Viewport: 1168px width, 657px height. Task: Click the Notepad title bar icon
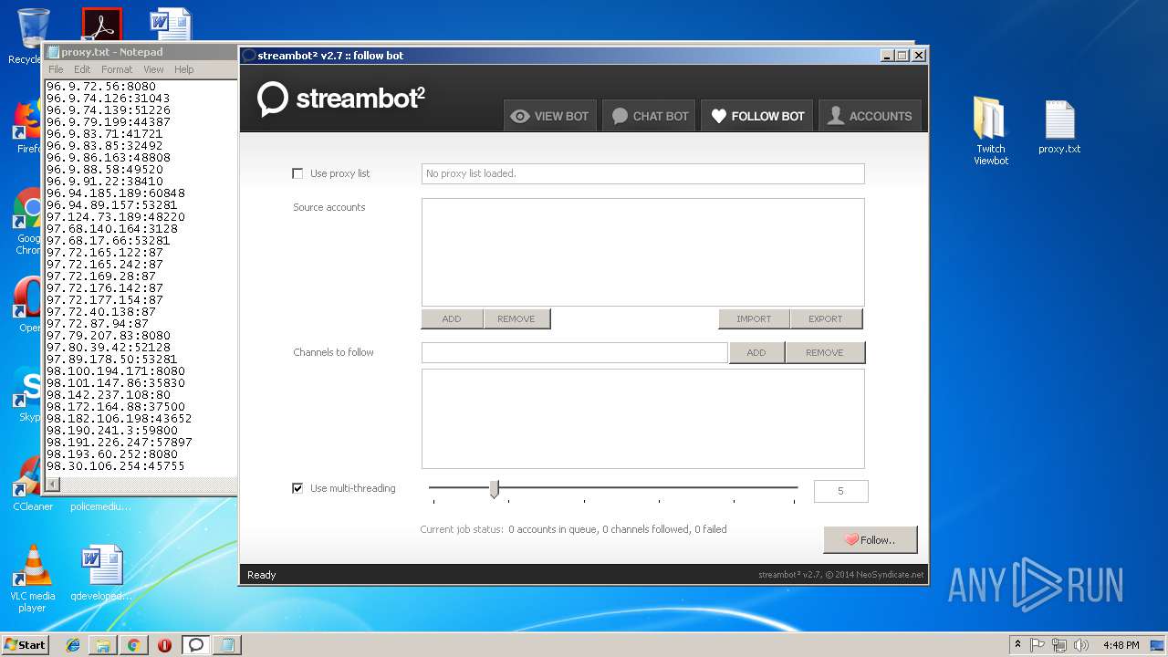[53, 52]
